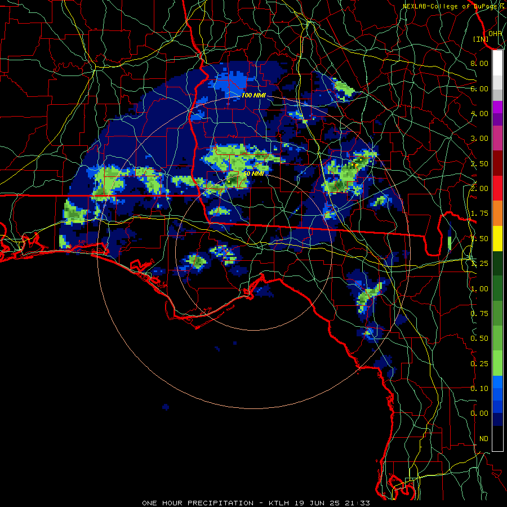Click the 4.00 legend value
The height and width of the screenshot is (507, 507).
tap(479, 113)
